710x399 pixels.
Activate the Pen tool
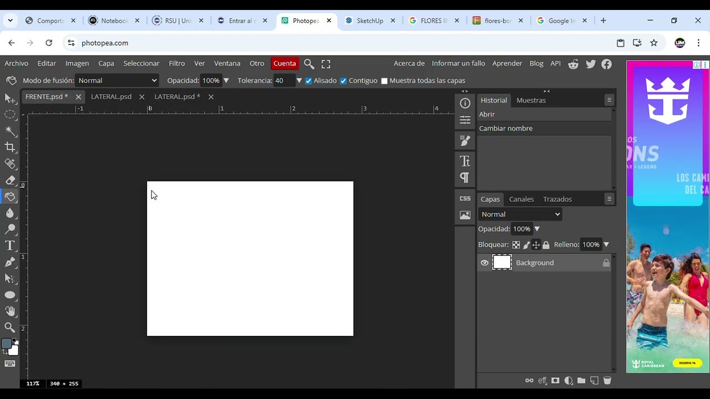coord(10,262)
